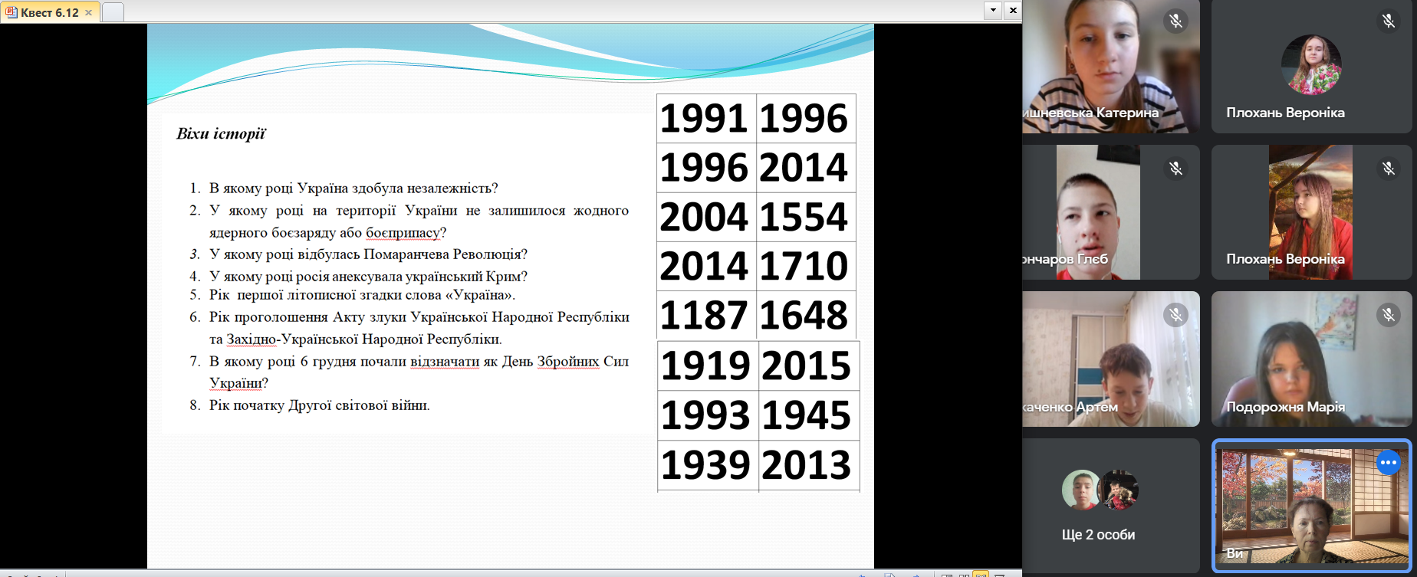Click the muted mic icon on Глєб's tile
The height and width of the screenshot is (577, 1417).
[1175, 168]
